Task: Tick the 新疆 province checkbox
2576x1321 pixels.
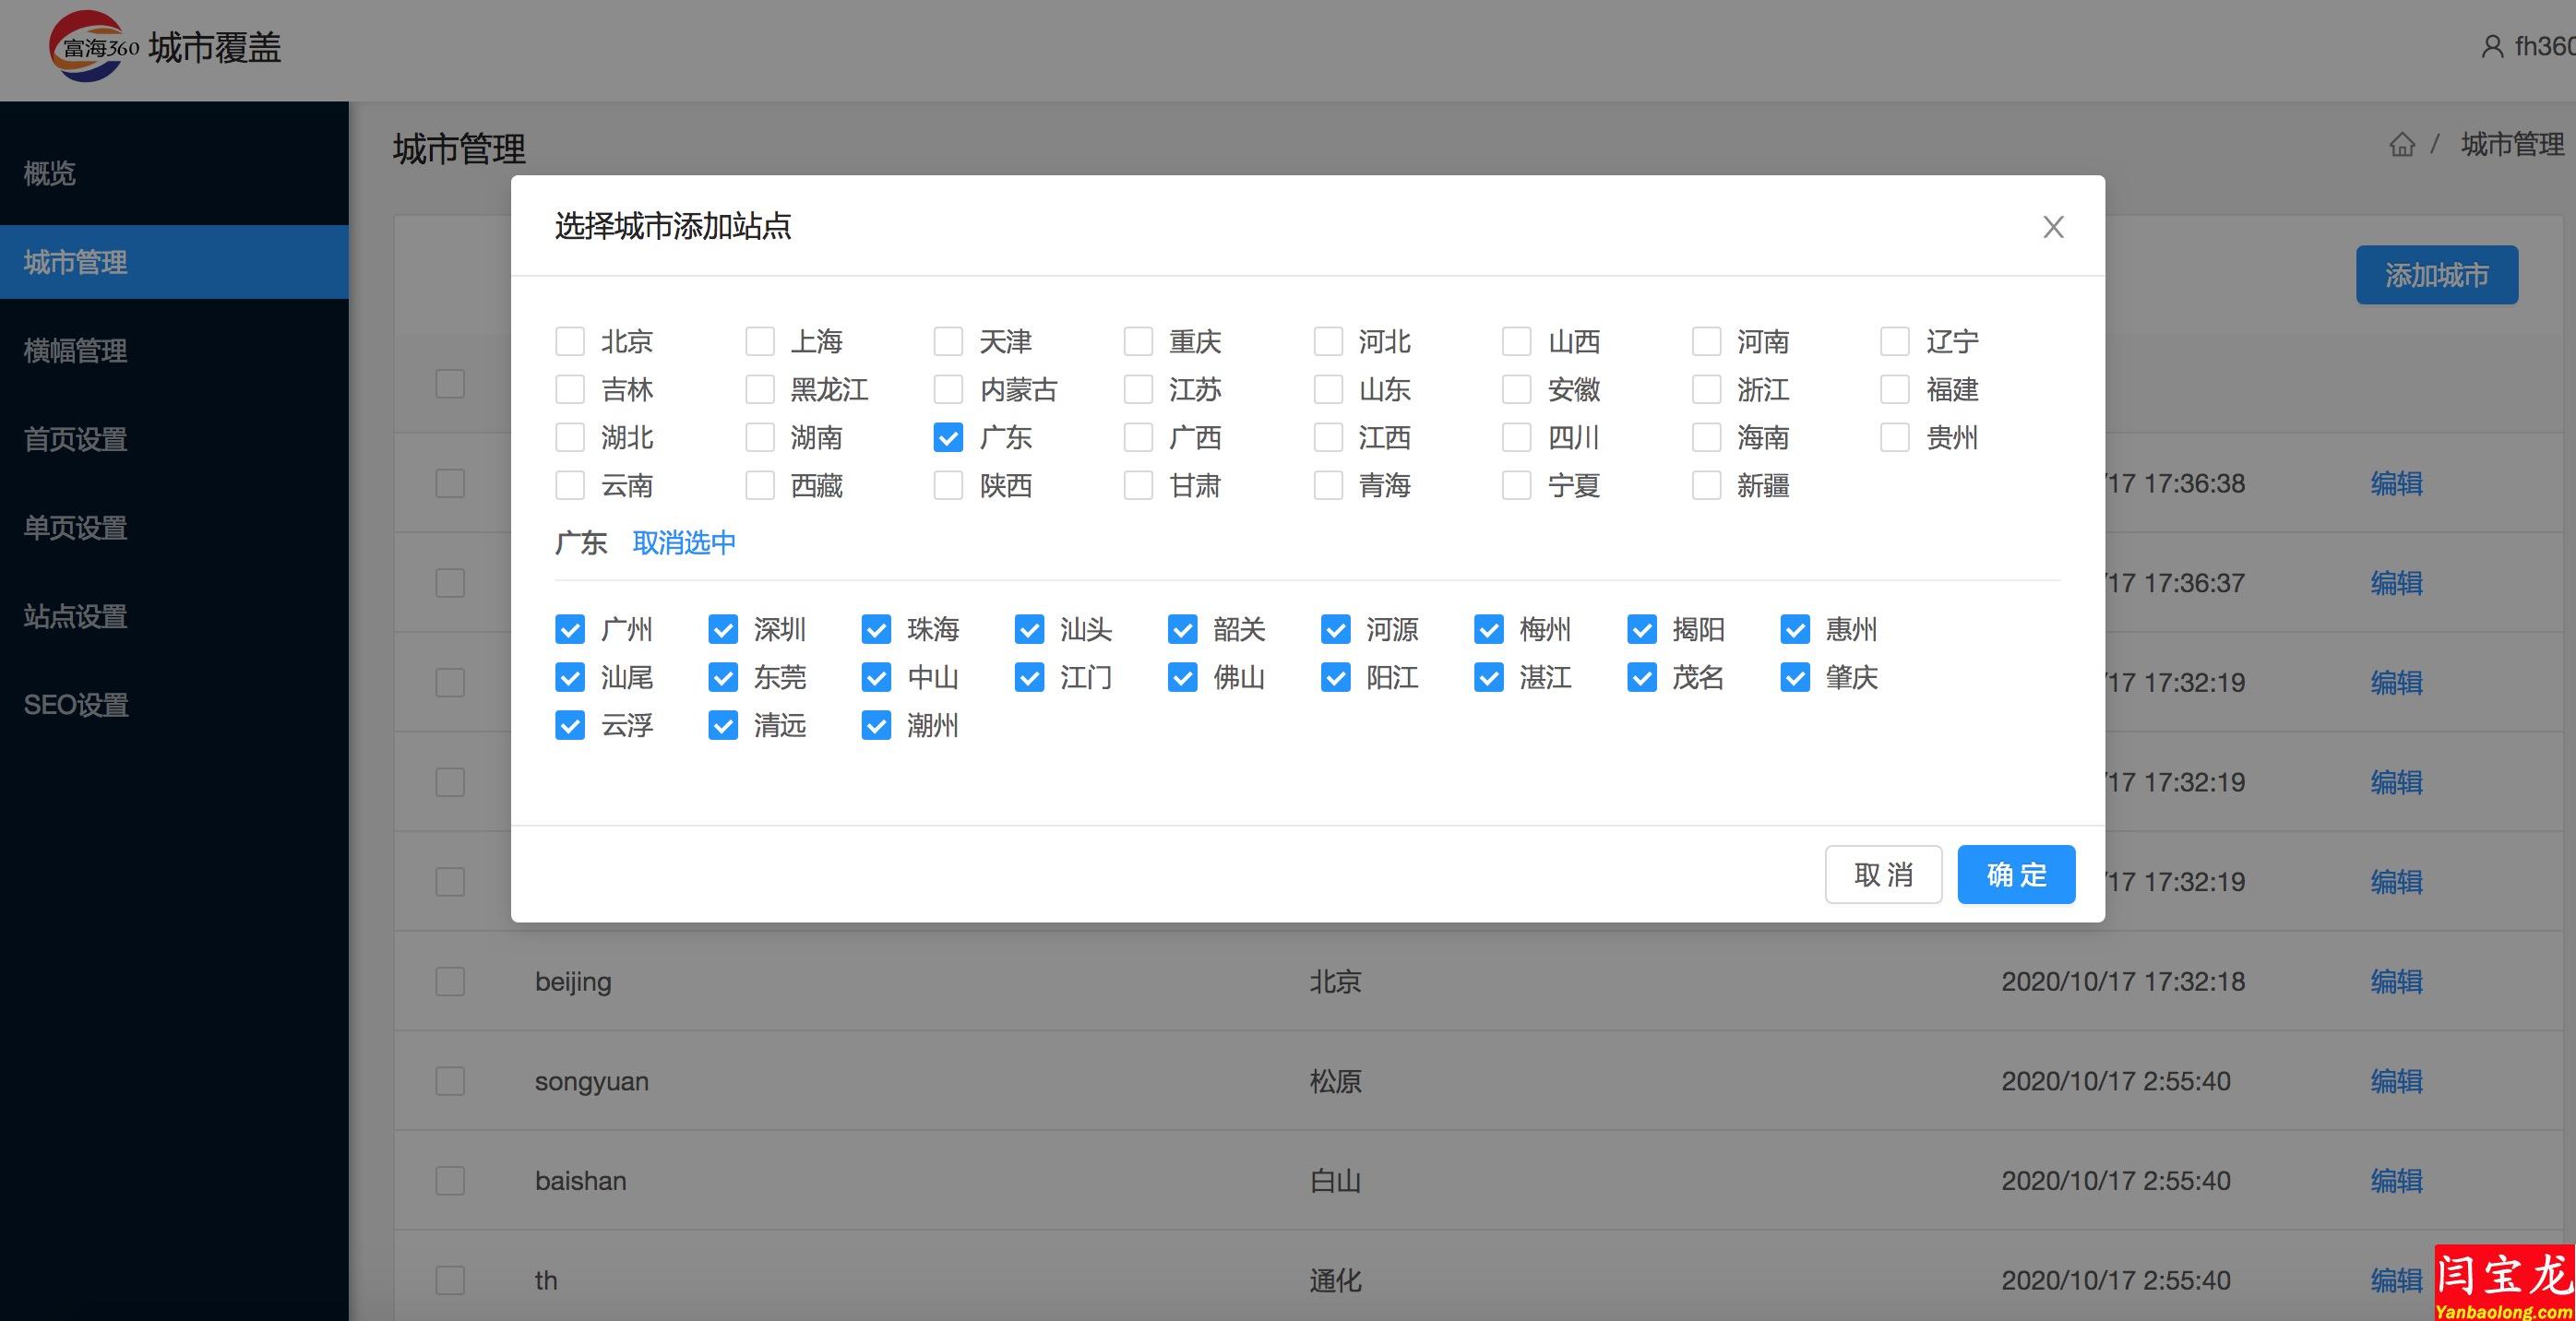Action: coord(1706,485)
